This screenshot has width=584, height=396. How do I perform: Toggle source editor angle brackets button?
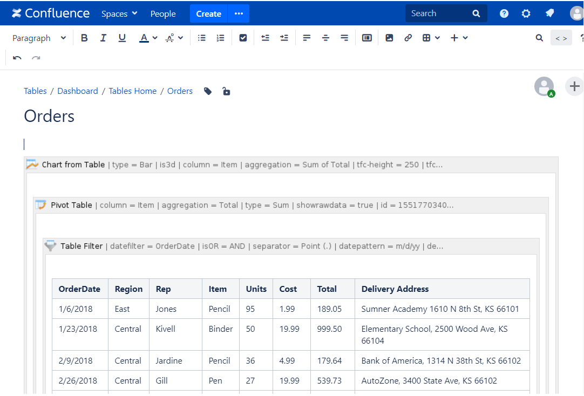[x=561, y=38]
